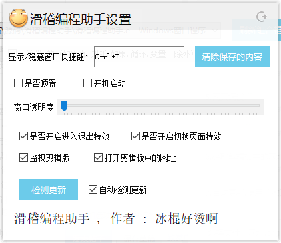
Task: Click the exit arrow icon at top right
Action: coord(262,17)
